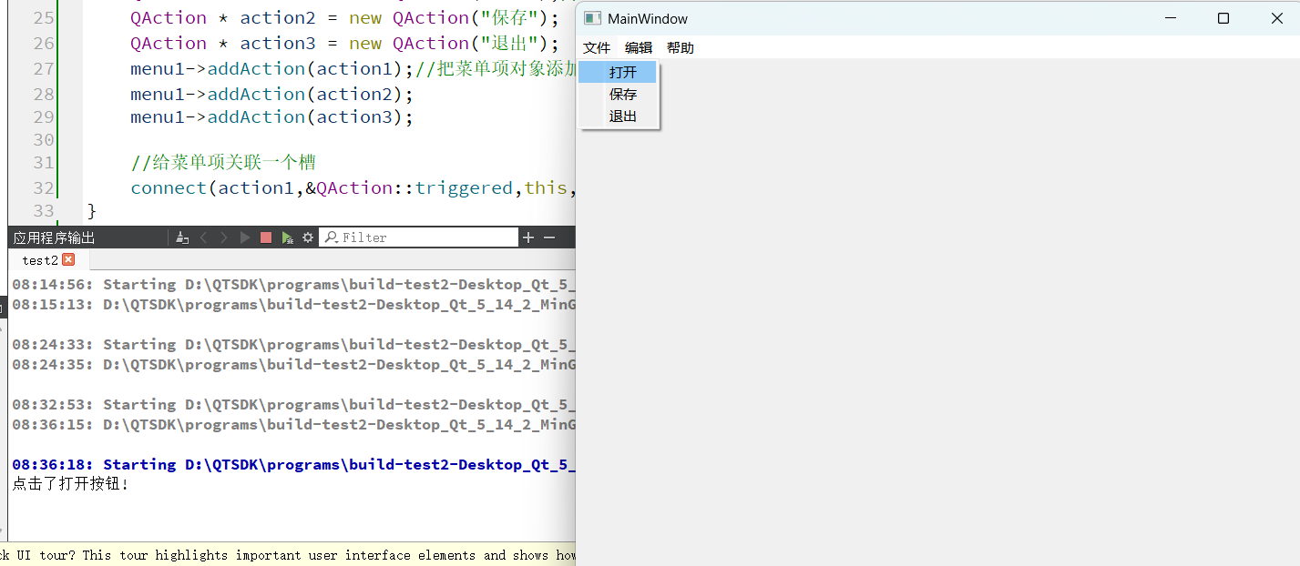Click the previous item arrow in output pane
Image resolution: width=1300 pixels, height=566 pixels.
203,238
